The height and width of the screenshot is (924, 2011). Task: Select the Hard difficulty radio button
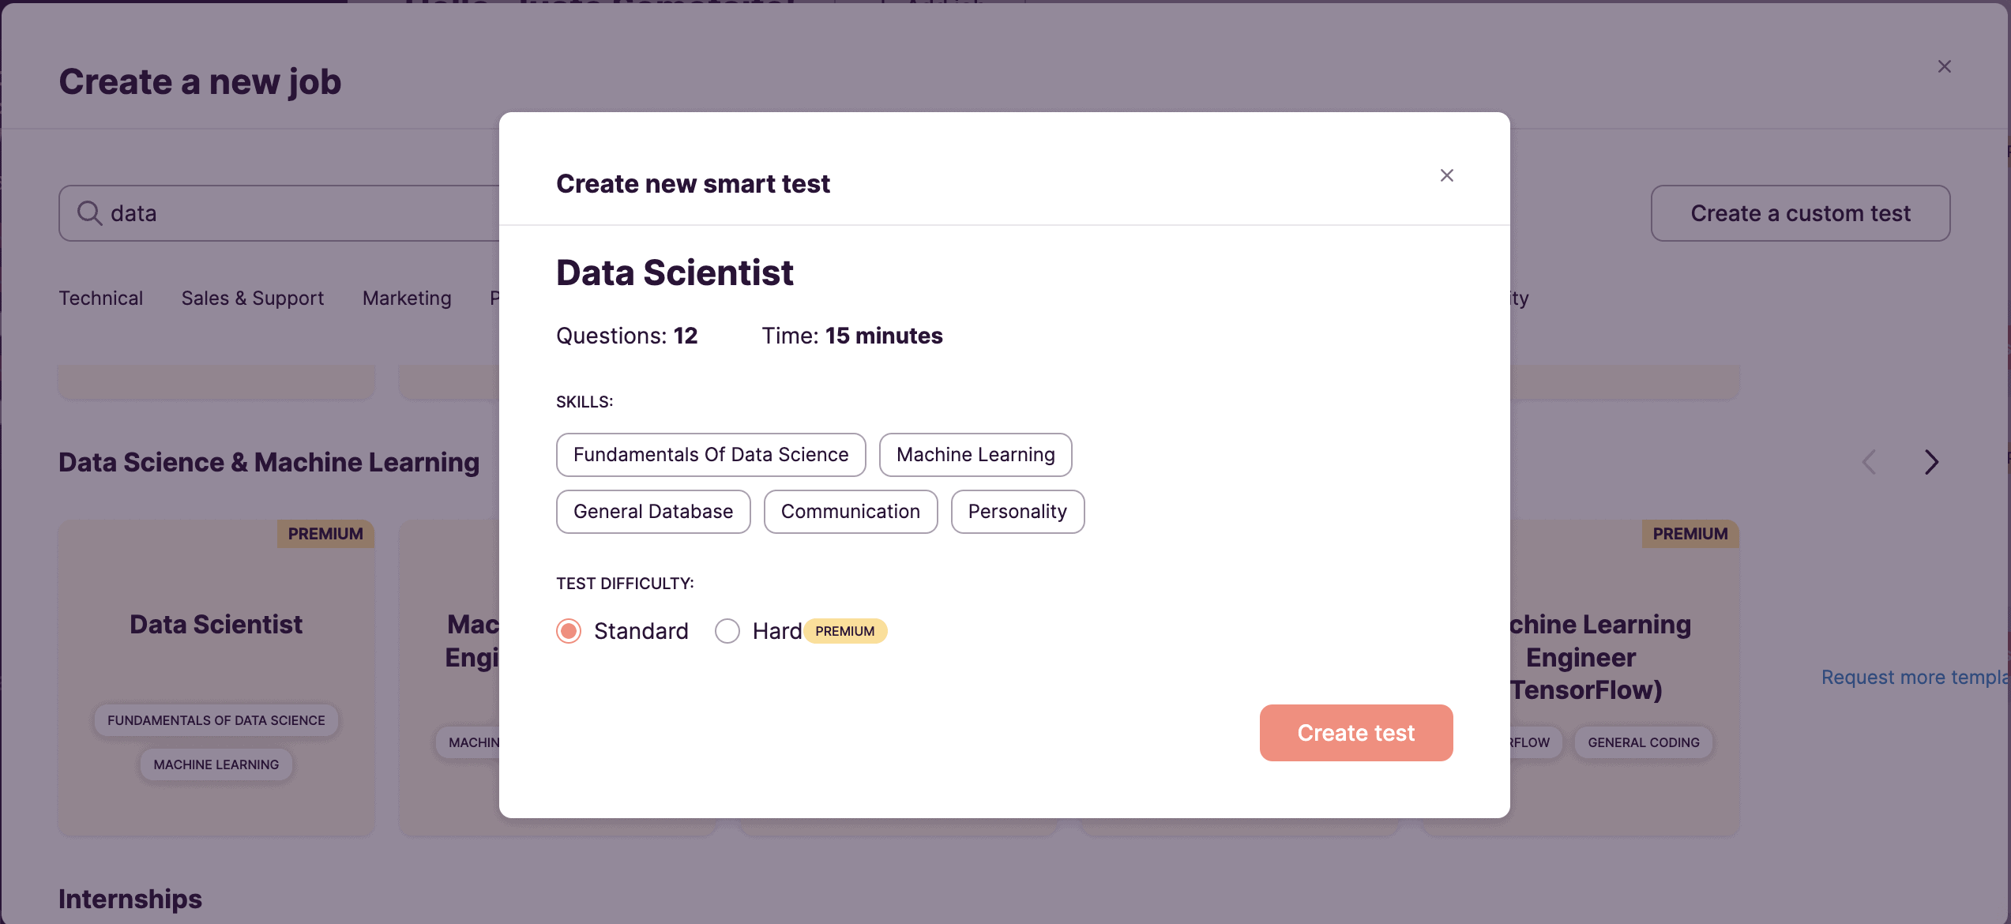[x=727, y=631]
